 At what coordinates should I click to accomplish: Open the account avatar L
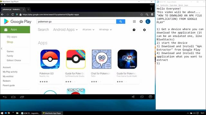coord(148,21)
